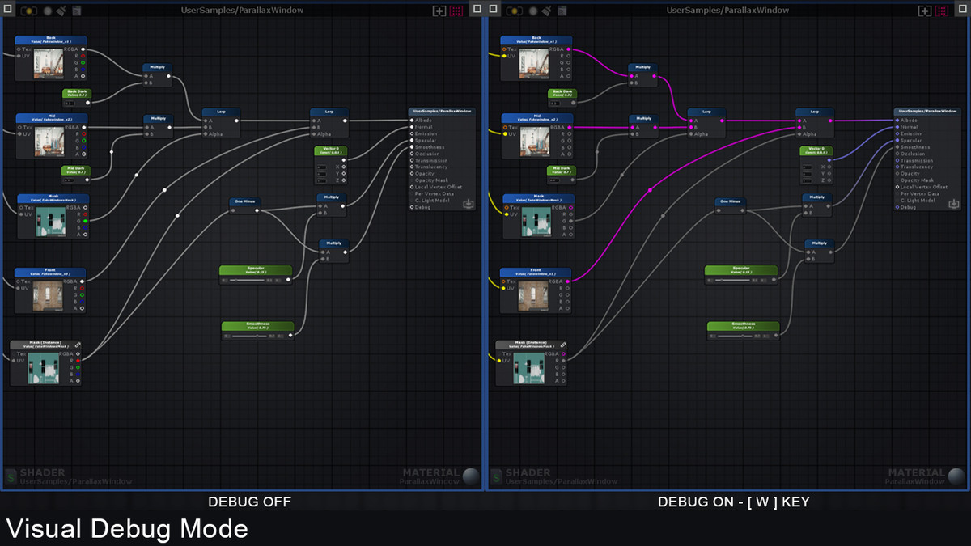Click the list sheet icon in right panel toolbar
Viewport: 971px width, 546px height.
click(562, 11)
